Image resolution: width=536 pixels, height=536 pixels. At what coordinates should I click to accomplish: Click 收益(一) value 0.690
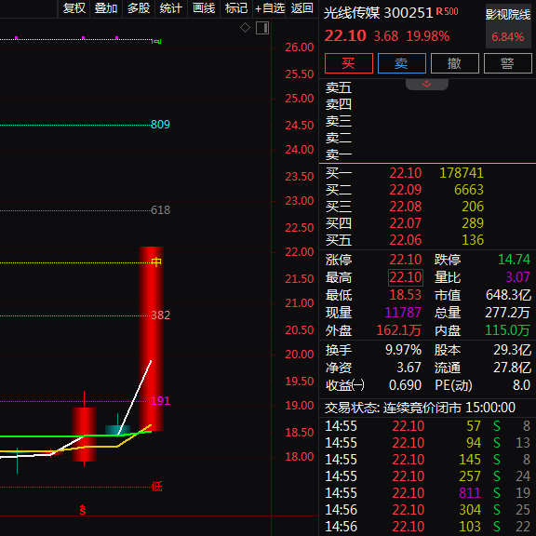(x=405, y=385)
